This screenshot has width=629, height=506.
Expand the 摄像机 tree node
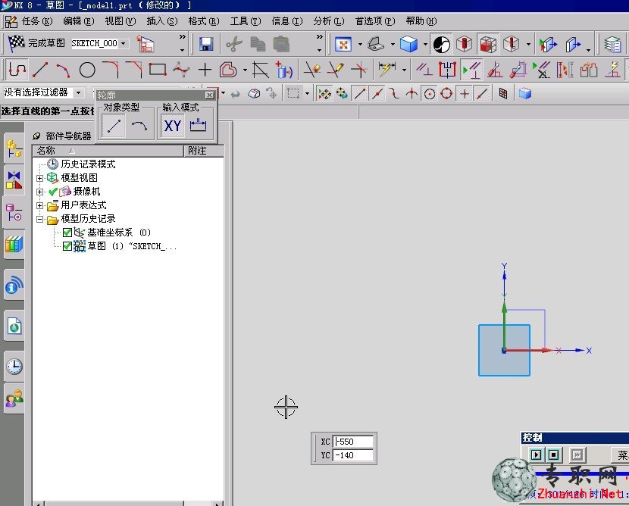click(39, 192)
